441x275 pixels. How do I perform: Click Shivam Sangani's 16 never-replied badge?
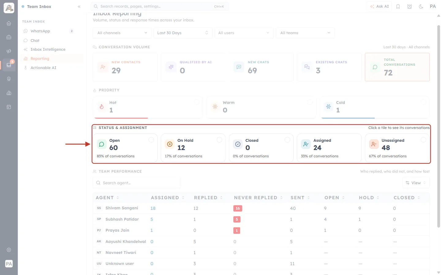[238, 208]
